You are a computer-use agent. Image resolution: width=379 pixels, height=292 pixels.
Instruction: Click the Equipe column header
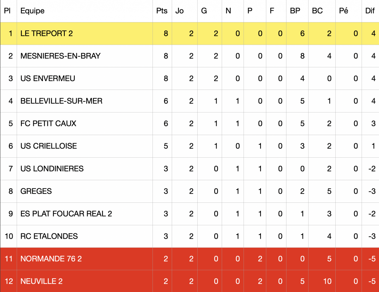(x=33, y=11)
